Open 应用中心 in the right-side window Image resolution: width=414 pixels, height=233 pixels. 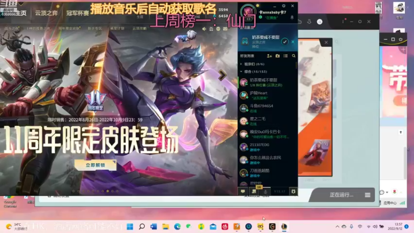(390, 203)
